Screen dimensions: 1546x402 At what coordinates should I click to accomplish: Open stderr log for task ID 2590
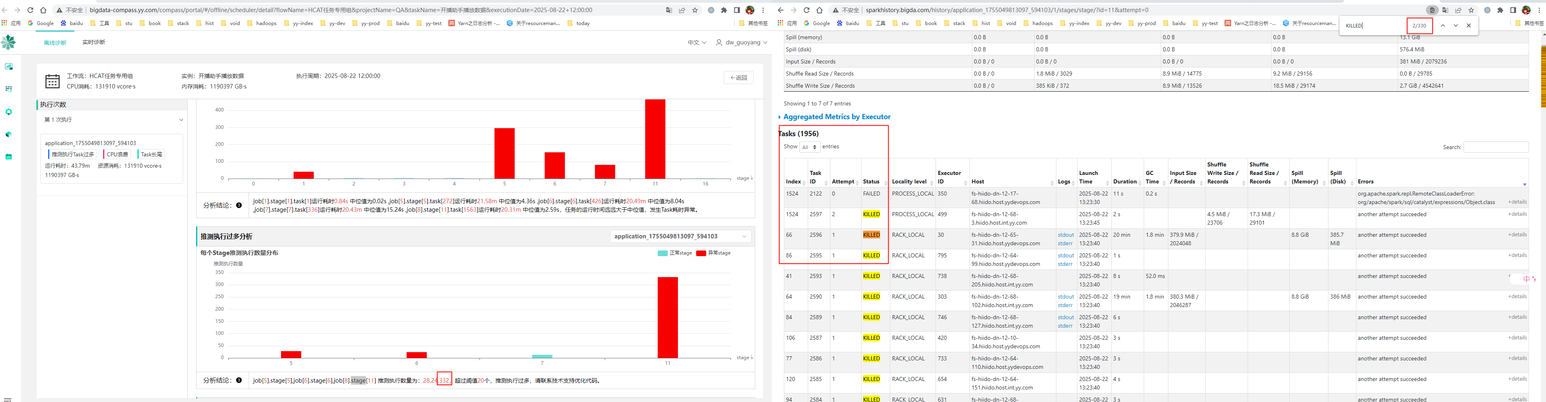click(1065, 305)
